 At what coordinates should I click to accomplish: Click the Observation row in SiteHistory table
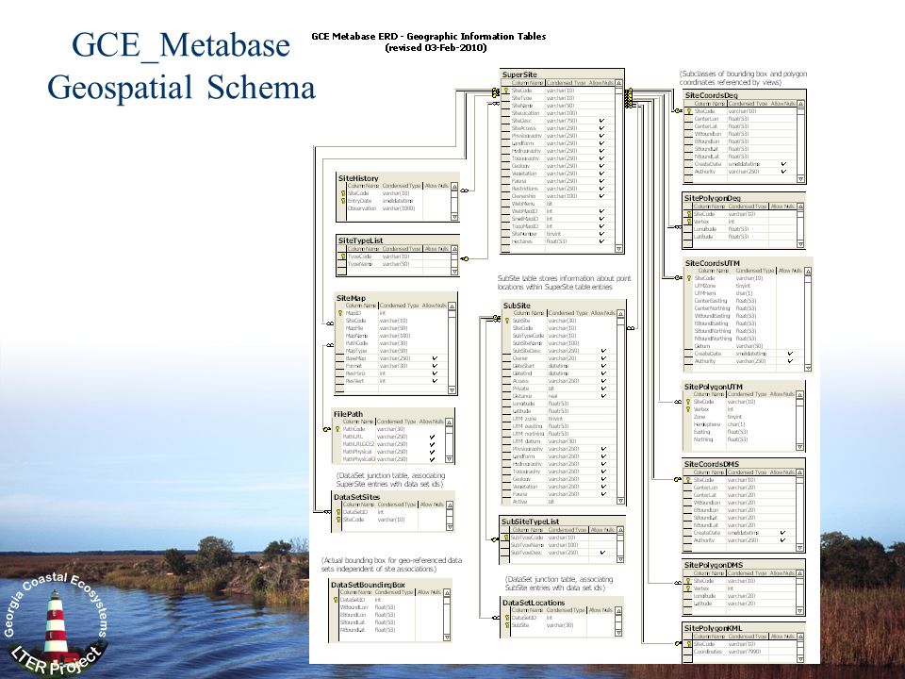point(394,208)
